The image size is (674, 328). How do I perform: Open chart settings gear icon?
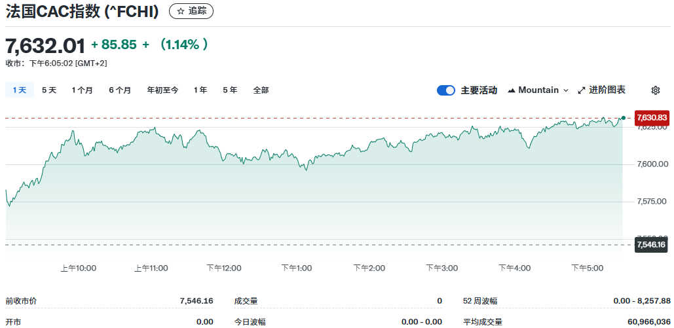pyautogui.click(x=656, y=90)
